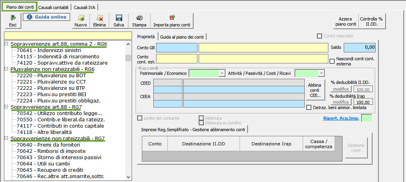The height and width of the screenshot is (182, 406).
Task: Click the Destinazione II.DD column header
Action: (x=204, y=144)
